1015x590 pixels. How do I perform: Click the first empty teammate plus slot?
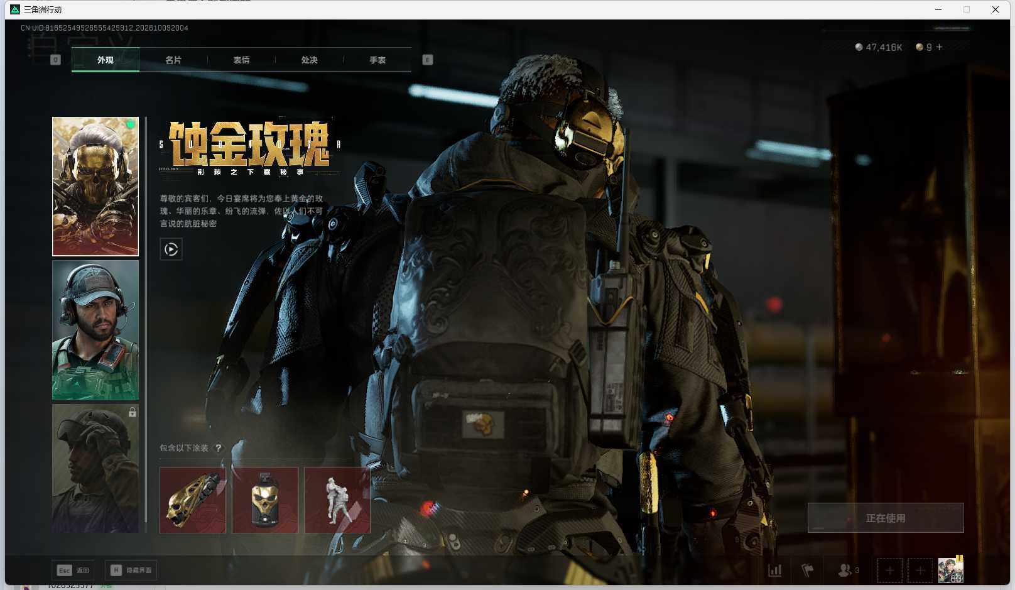pos(890,571)
